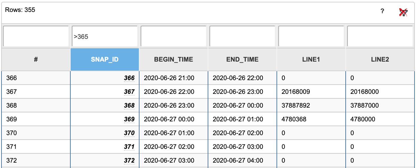Open SNAP_ID link 368

129,106
